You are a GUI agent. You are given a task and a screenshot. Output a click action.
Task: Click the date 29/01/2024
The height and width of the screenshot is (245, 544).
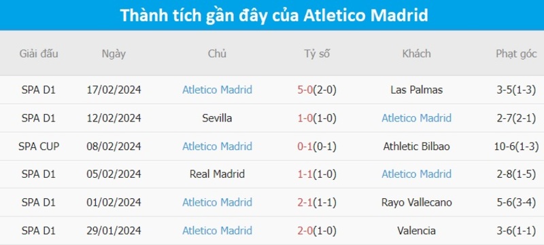pos(114,231)
